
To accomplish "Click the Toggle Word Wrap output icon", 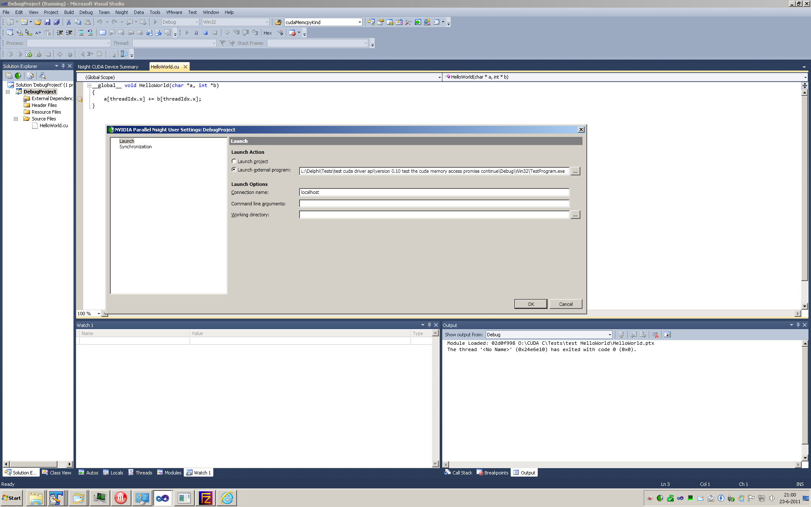I will [667, 335].
